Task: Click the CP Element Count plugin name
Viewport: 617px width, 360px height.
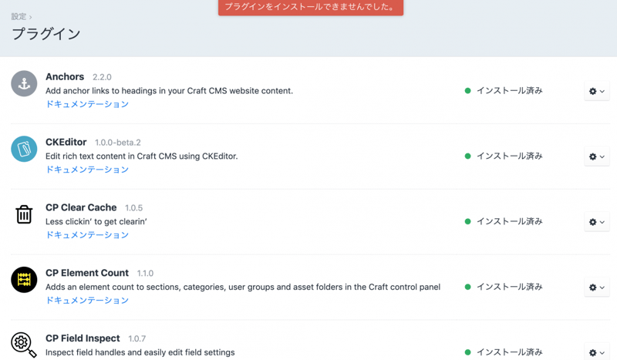Action: [87, 273]
